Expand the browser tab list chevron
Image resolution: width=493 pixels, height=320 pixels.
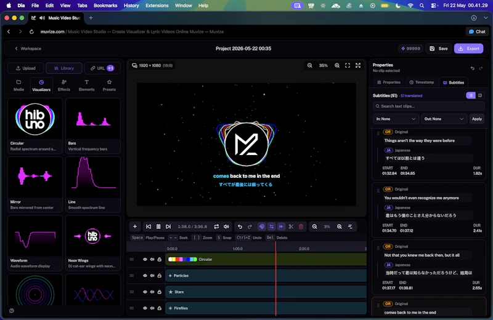tap(486, 18)
